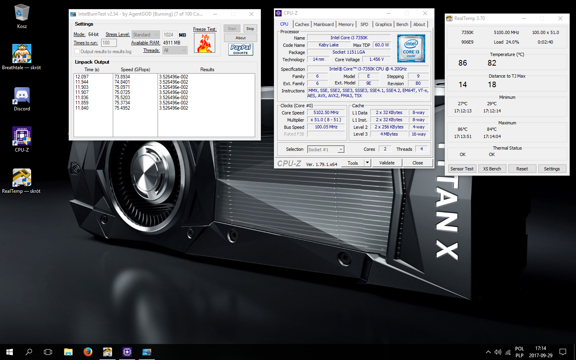The height and width of the screenshot is (360, 576).
Task: Click the Freeze Test flame icon
Action: coord(204,43)
